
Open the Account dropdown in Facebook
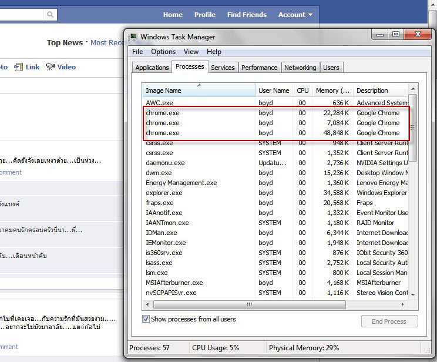295,15
